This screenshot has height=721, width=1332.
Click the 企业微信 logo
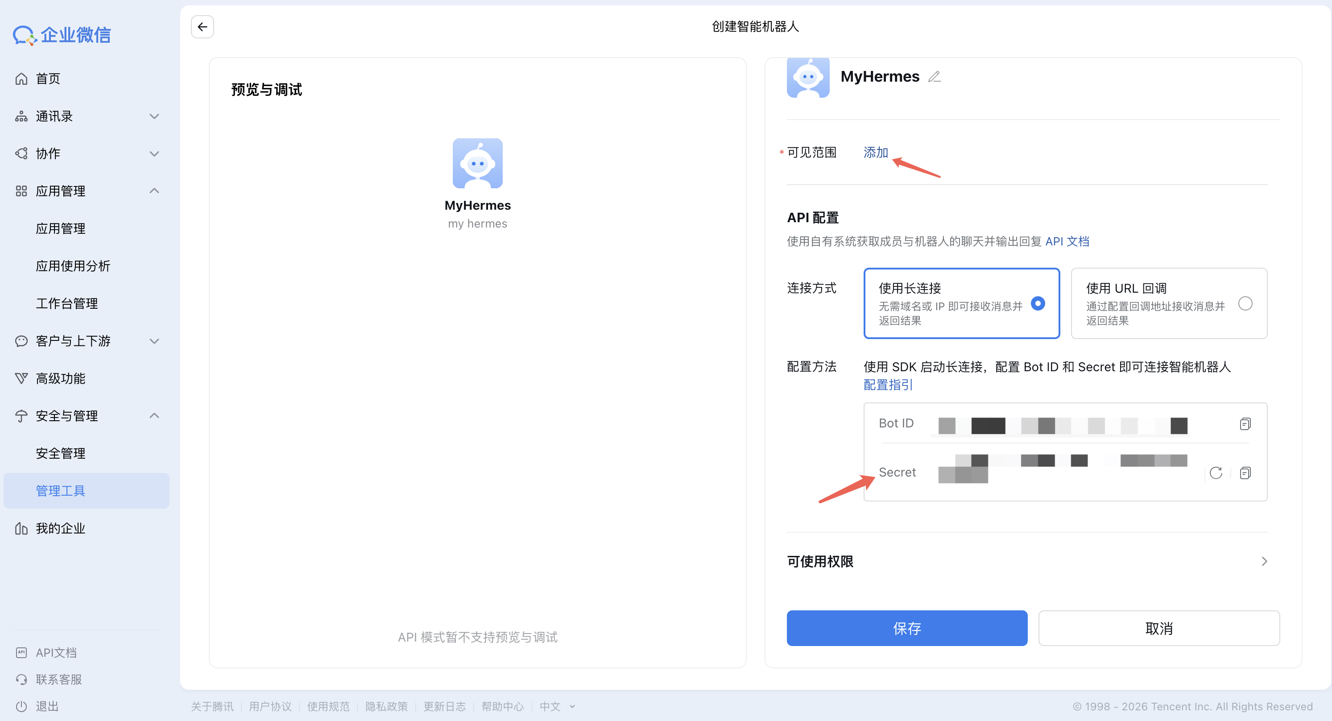tap(62, 35)
